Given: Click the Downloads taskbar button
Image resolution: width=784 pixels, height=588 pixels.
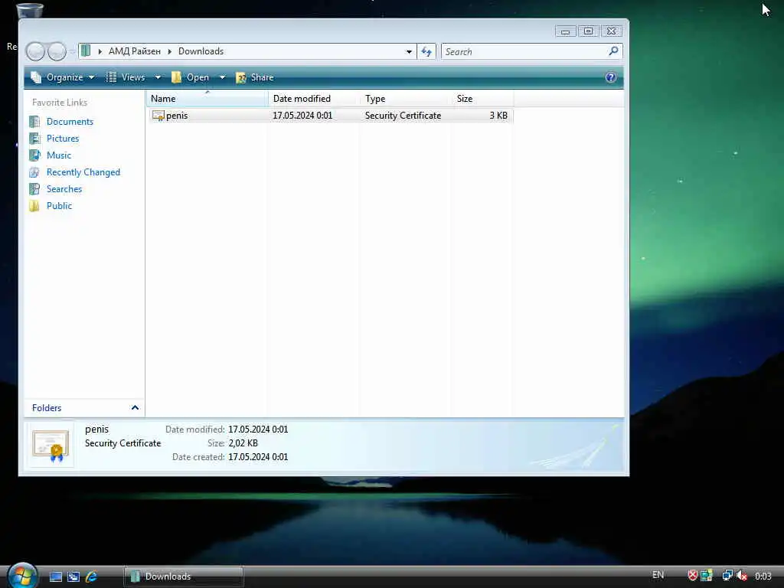Looking at the screenshot, I should tap(184, 577).
